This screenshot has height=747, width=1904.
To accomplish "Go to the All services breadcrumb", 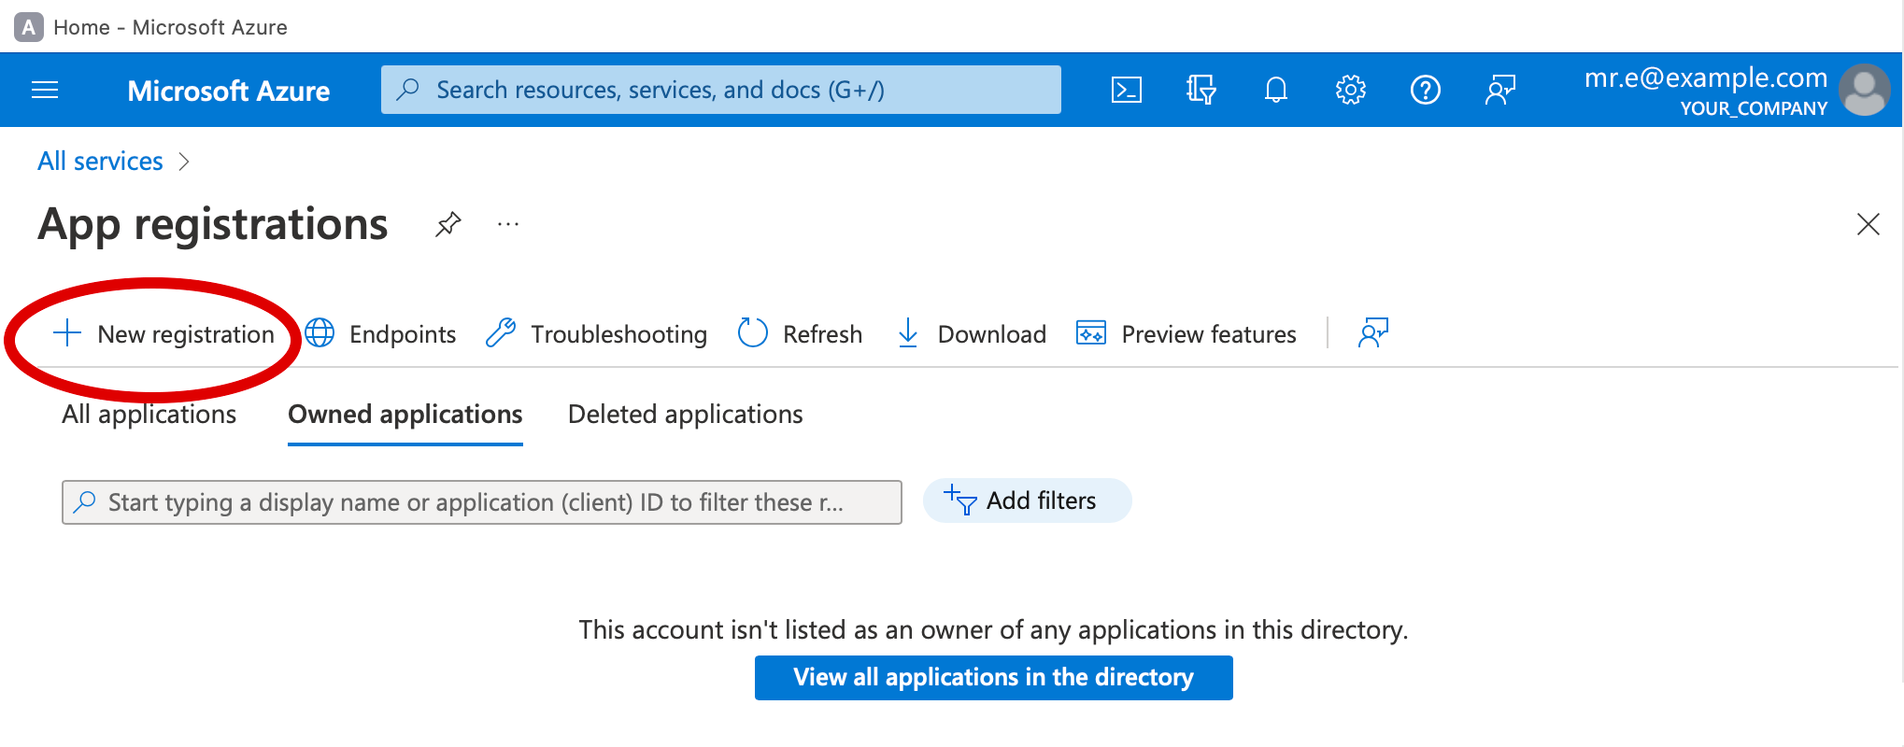I will [x=100, y=161].
